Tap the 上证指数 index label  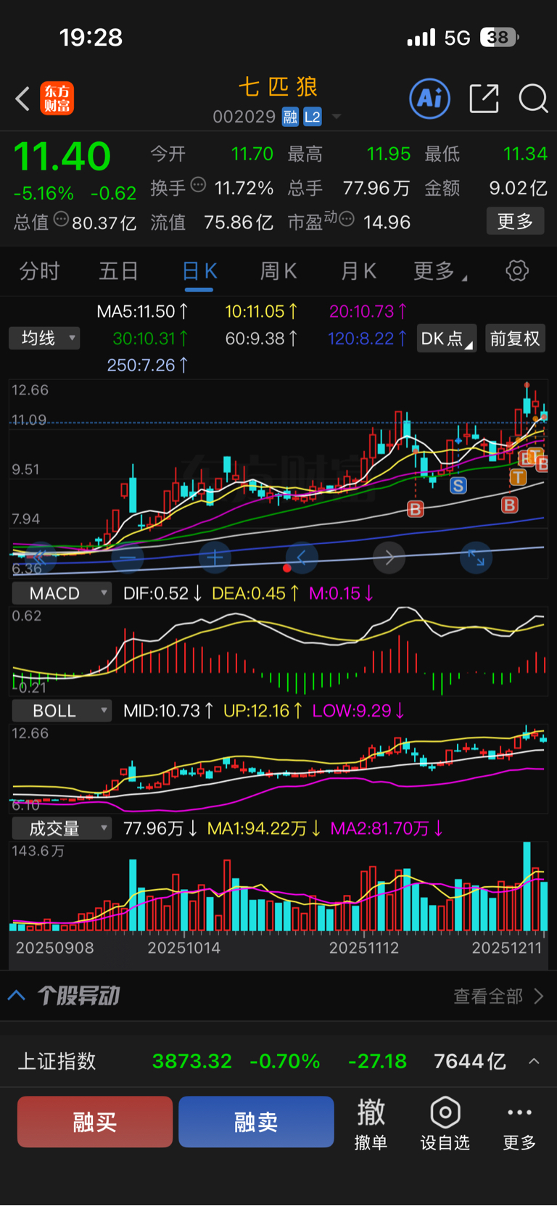click(x=57, y=1061)
